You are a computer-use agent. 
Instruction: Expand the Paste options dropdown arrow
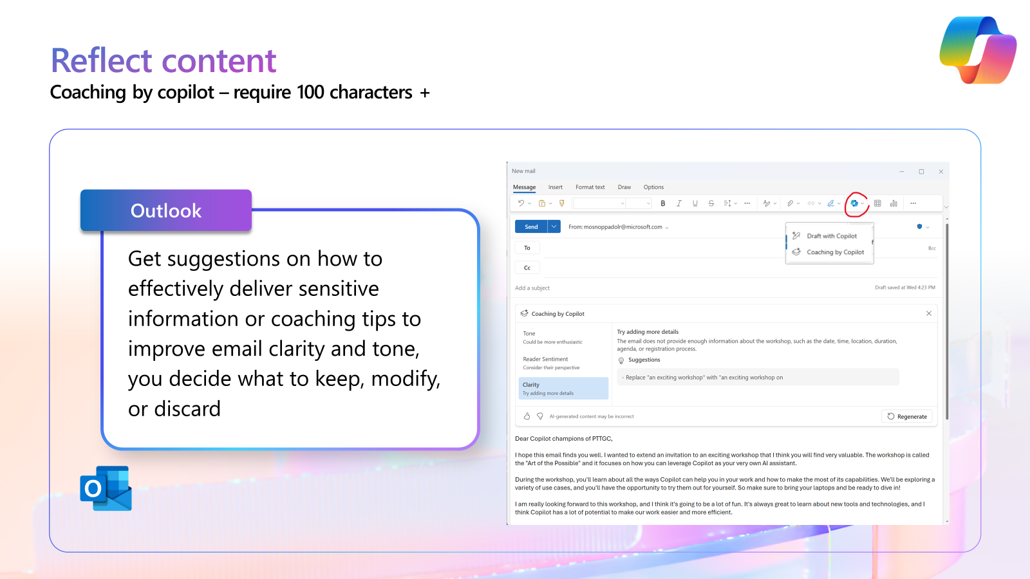(x=550, y=204)
